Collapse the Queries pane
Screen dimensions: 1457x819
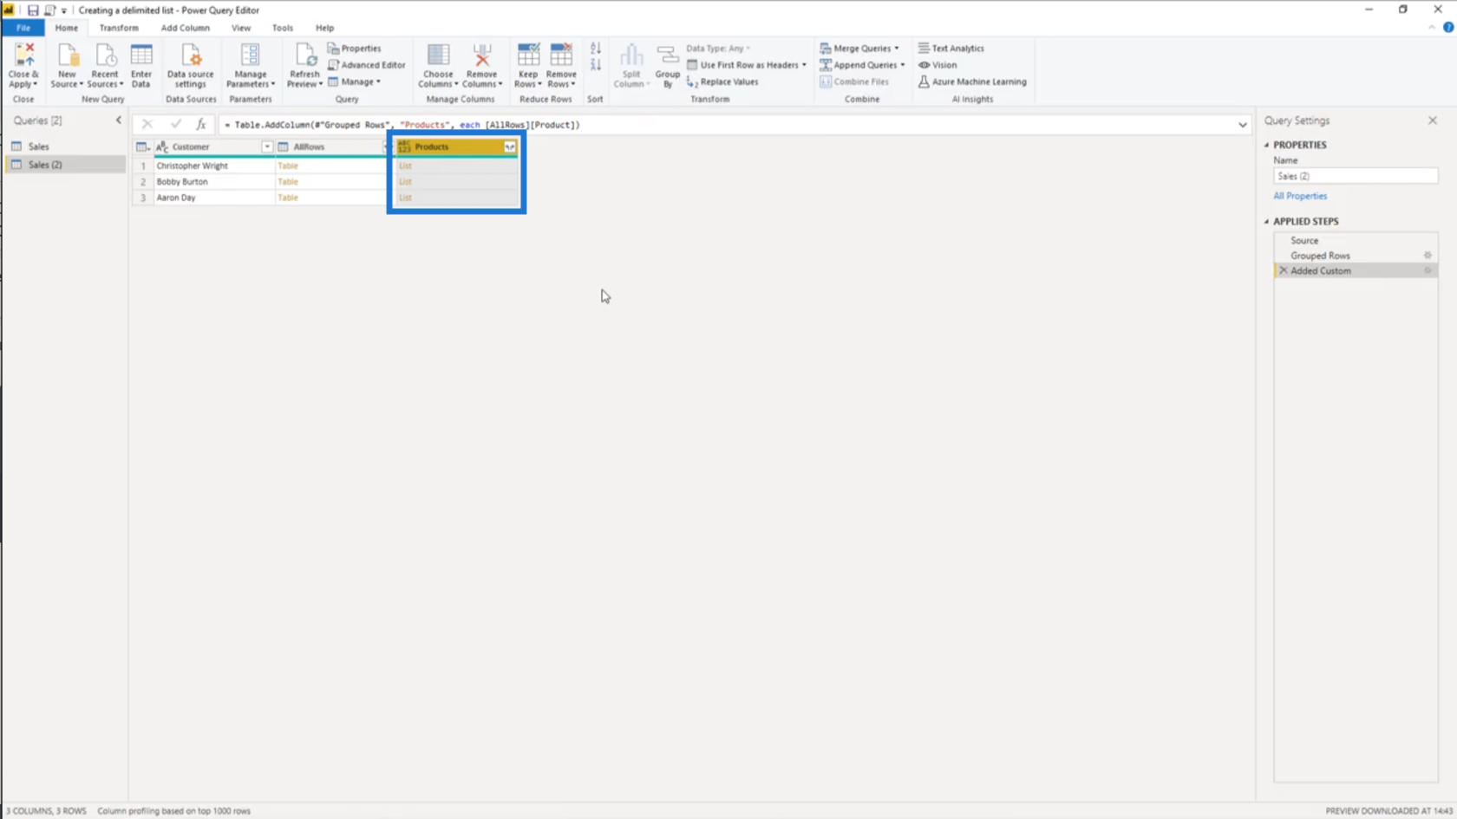pyautogui.click(x=119, y=120)
